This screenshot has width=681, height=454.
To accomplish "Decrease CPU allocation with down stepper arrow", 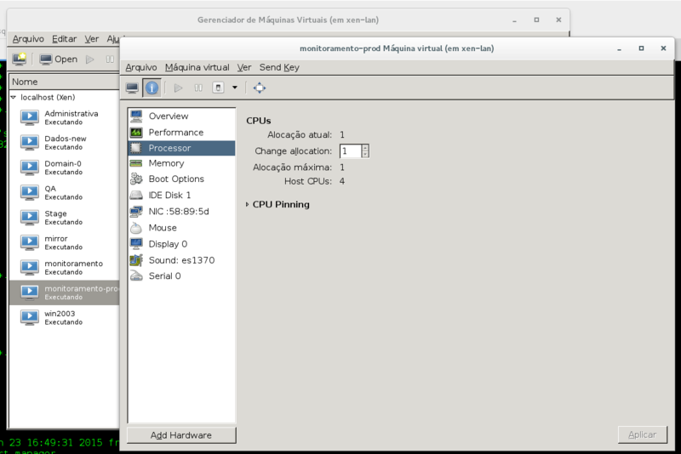I will [365, 155].
